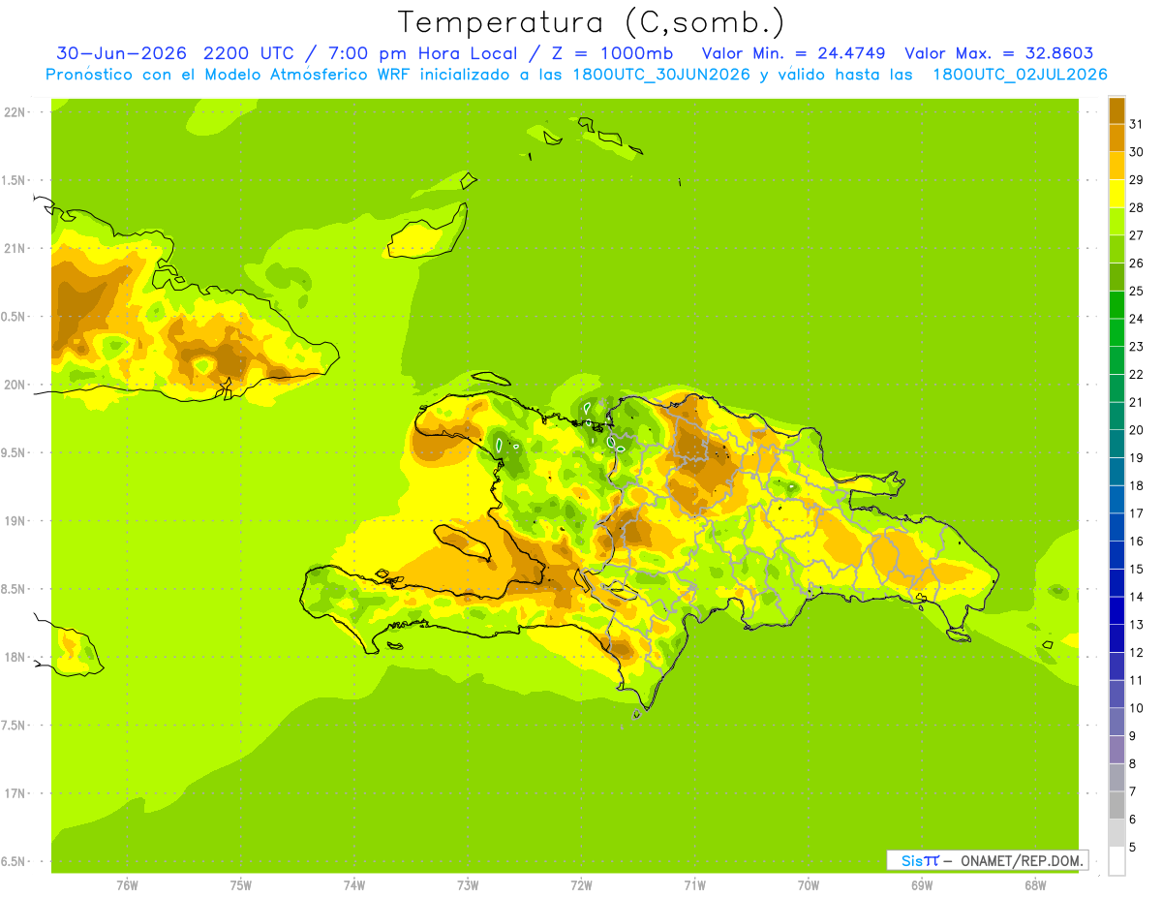Select the 'Valor Min. = 24.4749' value

coord(793,52)
